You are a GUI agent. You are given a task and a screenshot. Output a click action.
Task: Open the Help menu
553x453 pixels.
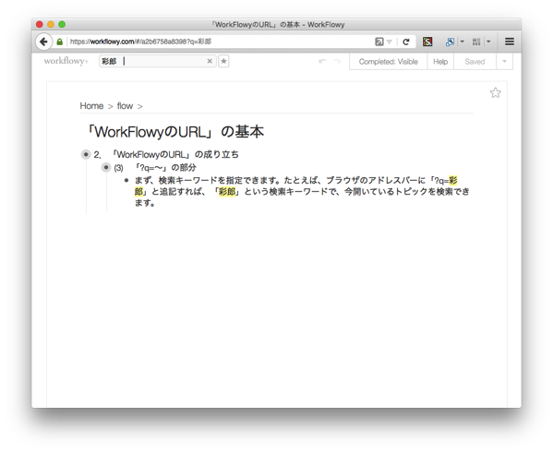pyautogui.click(x=440, y=62)
